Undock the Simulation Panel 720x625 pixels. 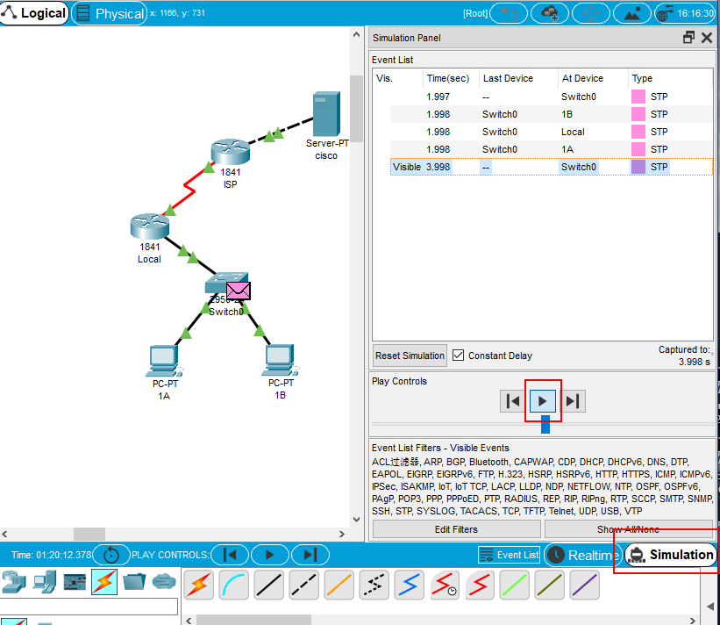point(688,38)
